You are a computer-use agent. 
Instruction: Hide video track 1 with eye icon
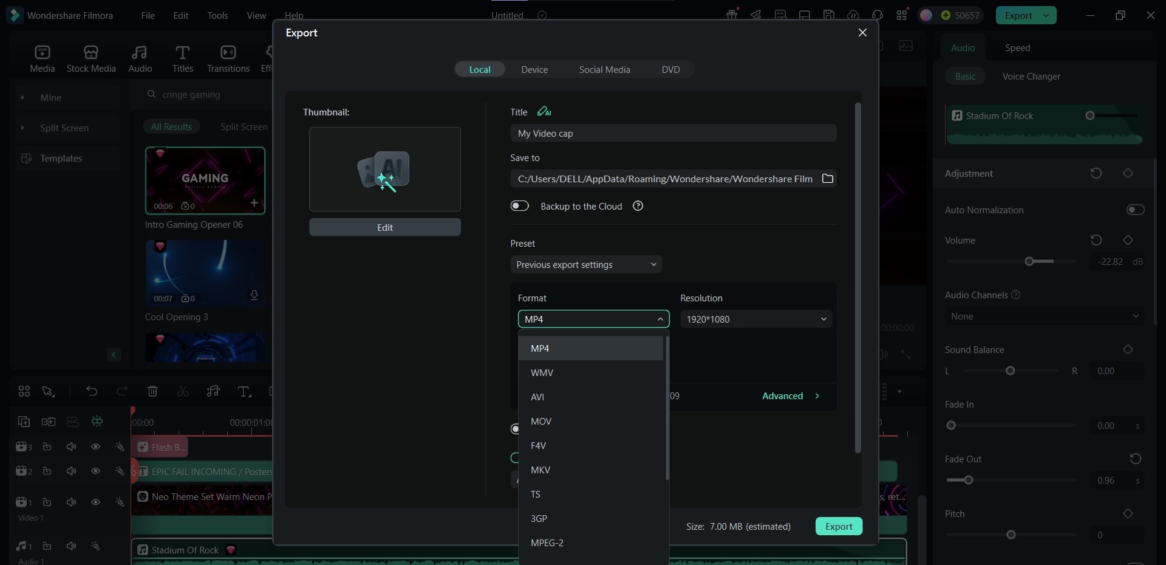click(x=95, y=502)
